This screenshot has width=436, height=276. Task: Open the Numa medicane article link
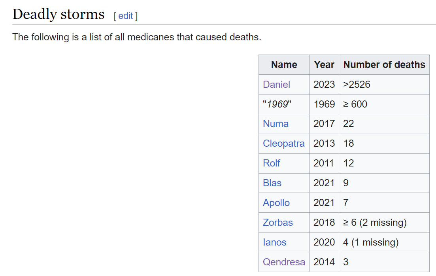[276, 124]
